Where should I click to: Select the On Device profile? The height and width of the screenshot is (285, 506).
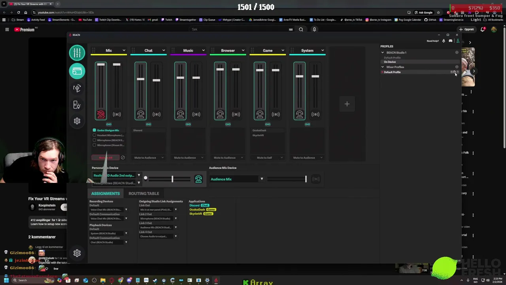421,62
